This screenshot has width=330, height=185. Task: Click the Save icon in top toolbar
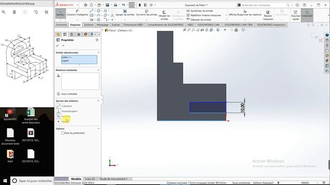point(107,5)
